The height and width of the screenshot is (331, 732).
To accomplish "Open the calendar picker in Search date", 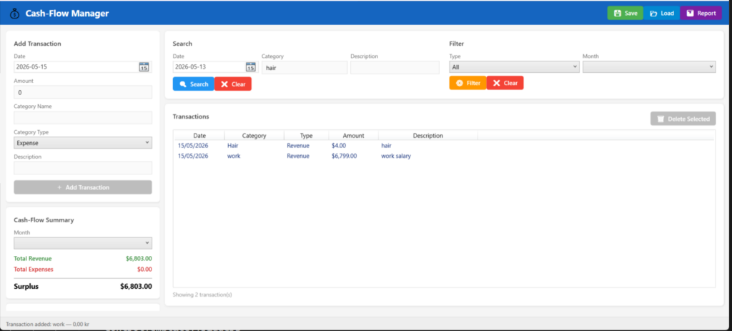I will pos(251,66).
